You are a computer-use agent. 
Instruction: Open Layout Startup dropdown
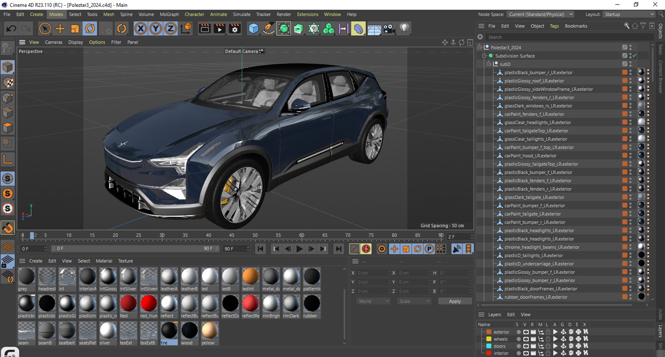click(629, 14)
